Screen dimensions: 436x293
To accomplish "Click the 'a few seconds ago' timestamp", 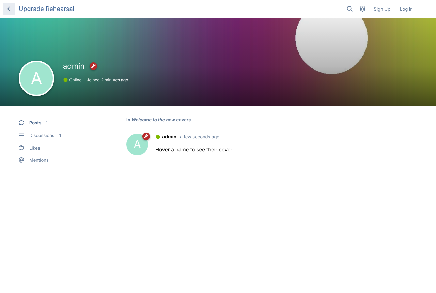I will pyautogui.click(x=200, y=137).
